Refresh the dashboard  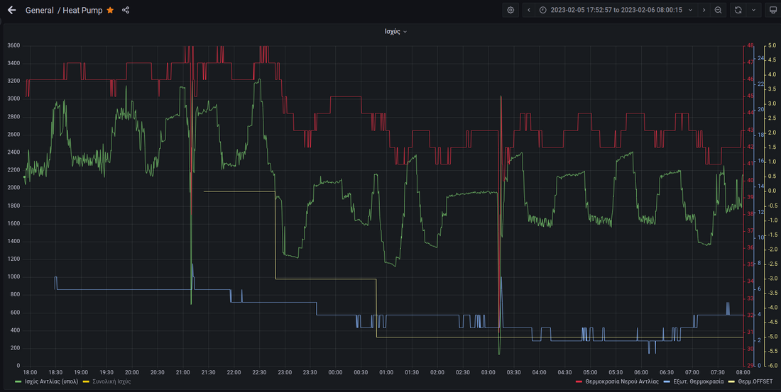(738, 10)
